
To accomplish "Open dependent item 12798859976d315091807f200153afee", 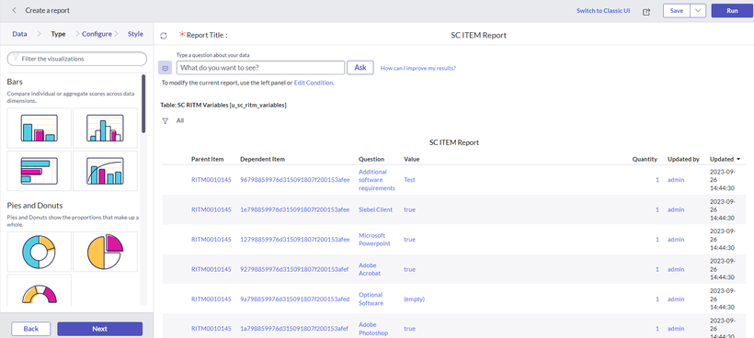I will click(x=295, y=240).
